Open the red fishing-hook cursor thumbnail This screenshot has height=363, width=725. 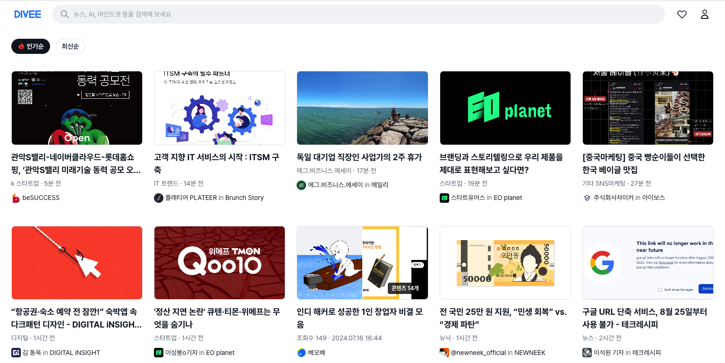(77, 263)
